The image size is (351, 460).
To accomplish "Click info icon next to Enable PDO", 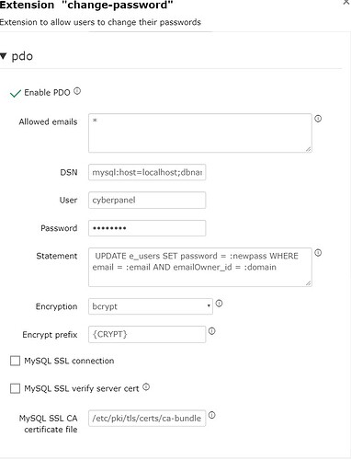I will tap(77, 91).
